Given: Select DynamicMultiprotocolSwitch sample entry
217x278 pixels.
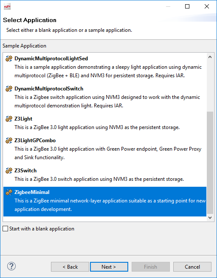Looking at the screenshot, I should pyautogui.click(x=105, y=97).
